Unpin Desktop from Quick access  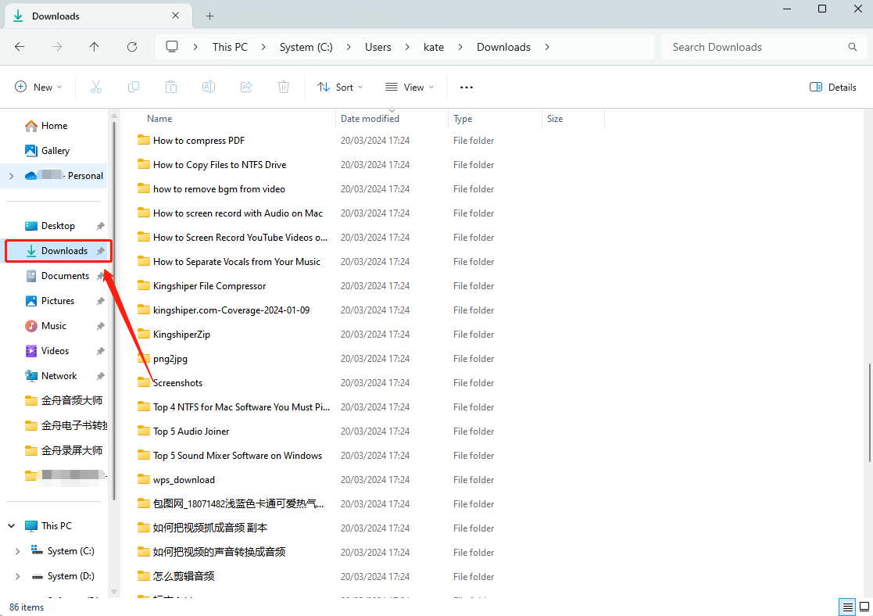(x=100, y=226)
